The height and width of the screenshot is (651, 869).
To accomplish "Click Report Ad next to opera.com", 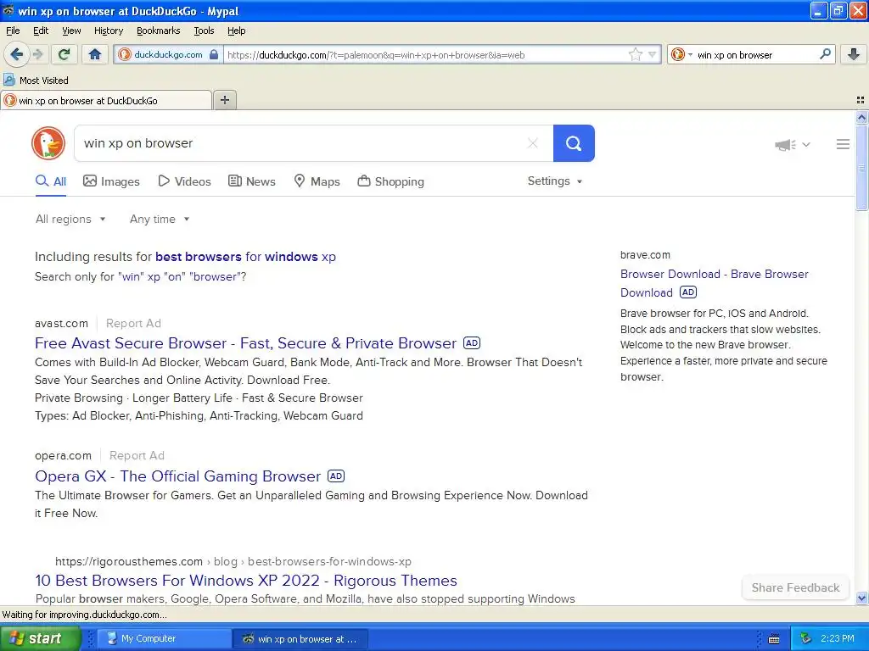I will 137,455.
